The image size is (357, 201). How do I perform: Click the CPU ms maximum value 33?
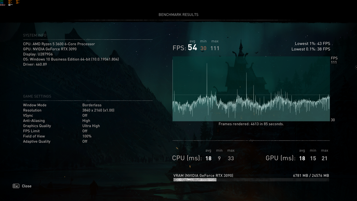pyautogui.click(x=231, y=159)
